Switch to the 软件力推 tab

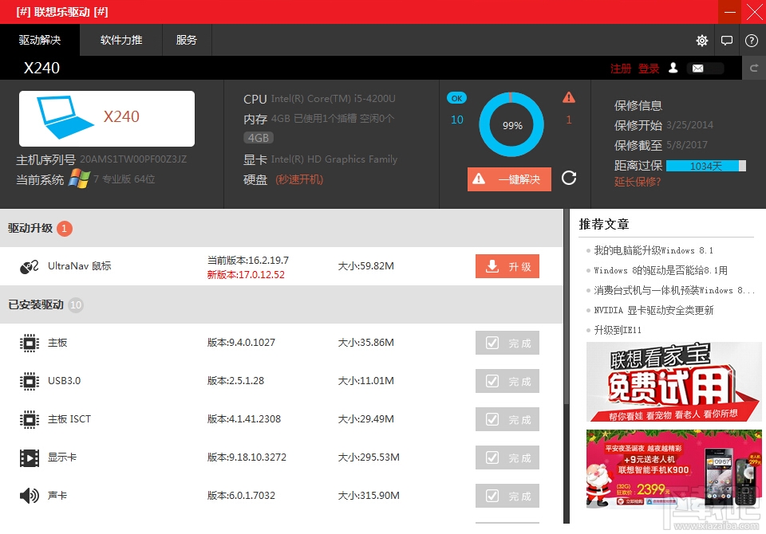point(121,40)
